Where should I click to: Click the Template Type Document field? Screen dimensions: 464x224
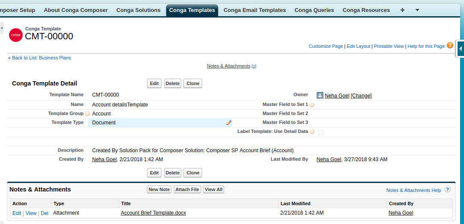(159, 123)
